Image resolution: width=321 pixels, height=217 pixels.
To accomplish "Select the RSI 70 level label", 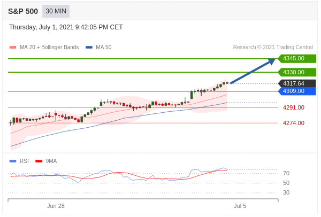I will click(286, 173).
